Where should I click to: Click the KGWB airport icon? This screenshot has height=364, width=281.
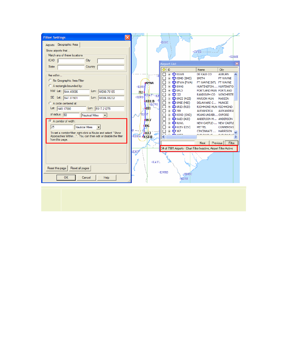click(174, 74)
